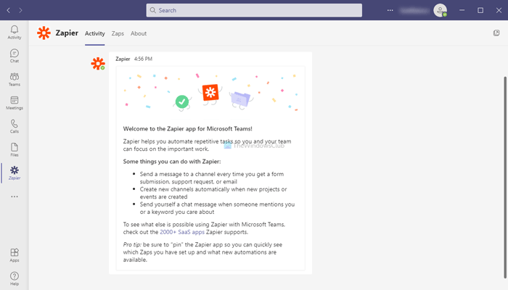Go to Teams in the sidebar
Image resolution: width=508 pixels, height=290 pixels.
tap(15, 79)
